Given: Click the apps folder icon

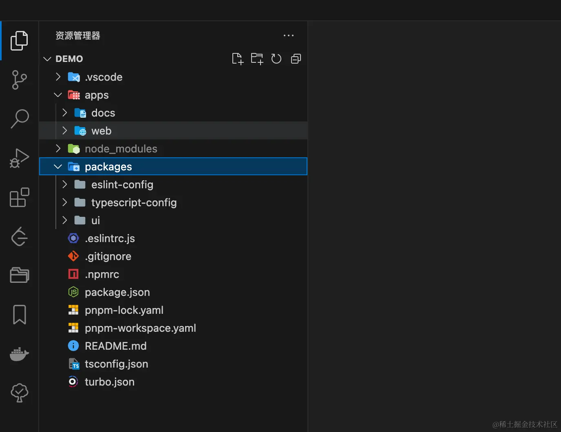Looking at the screenshot, I should click(74, 95).
